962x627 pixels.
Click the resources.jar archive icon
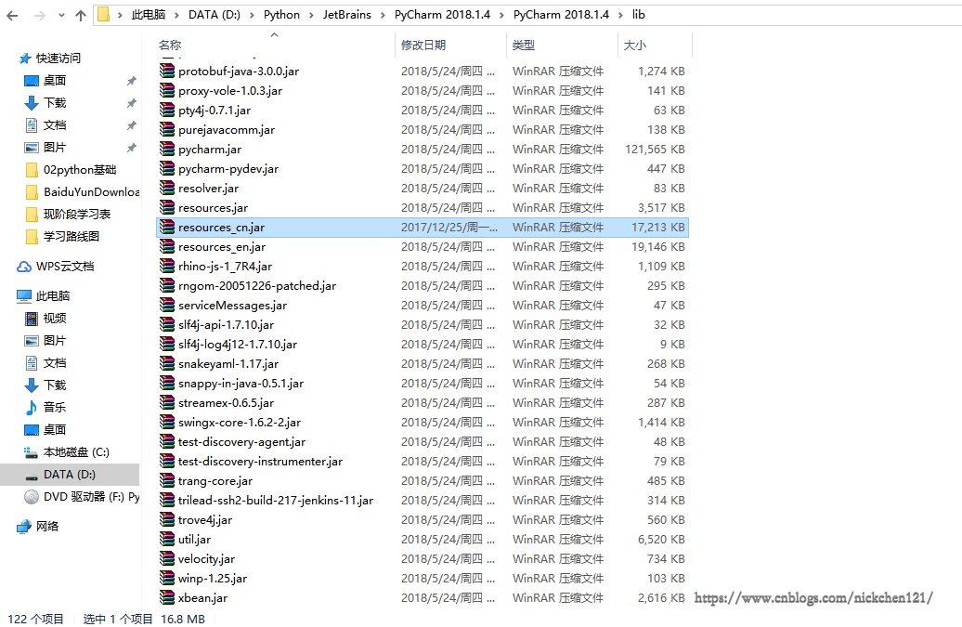(167, 207)
